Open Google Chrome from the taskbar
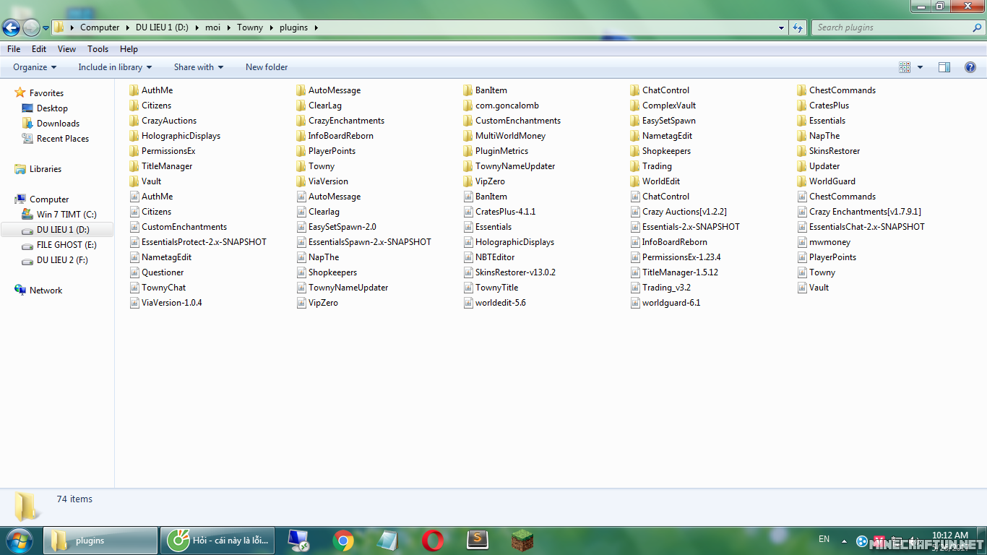Image resolution: width=987 pixels, height=555 pixels. coord(343,541)
